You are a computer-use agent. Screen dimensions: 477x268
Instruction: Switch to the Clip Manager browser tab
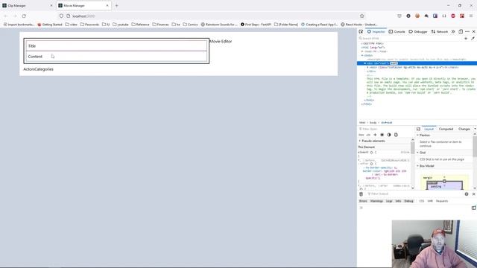(x=27, y=6)
